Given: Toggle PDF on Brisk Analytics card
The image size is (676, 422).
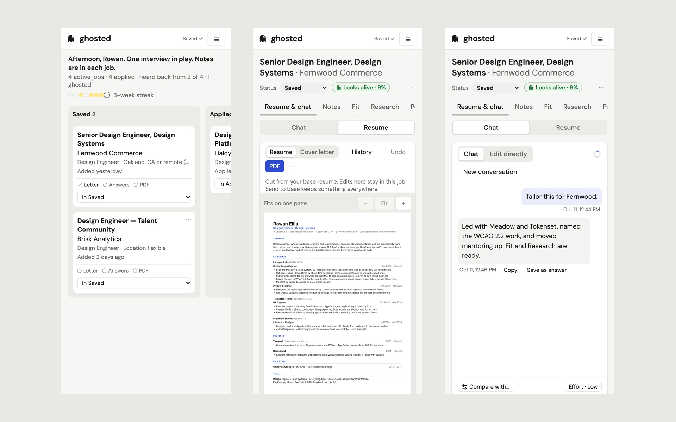Looking at the screenshot, I should pyautogui.click(x=140, y=270).
